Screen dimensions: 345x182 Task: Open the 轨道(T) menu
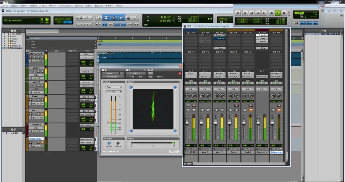pos(33,6)
